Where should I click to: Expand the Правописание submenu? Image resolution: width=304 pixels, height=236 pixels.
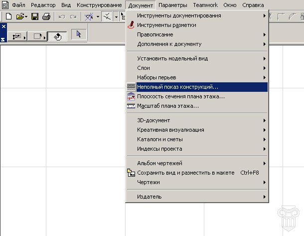pyautogui.click(x=197, y=35)
